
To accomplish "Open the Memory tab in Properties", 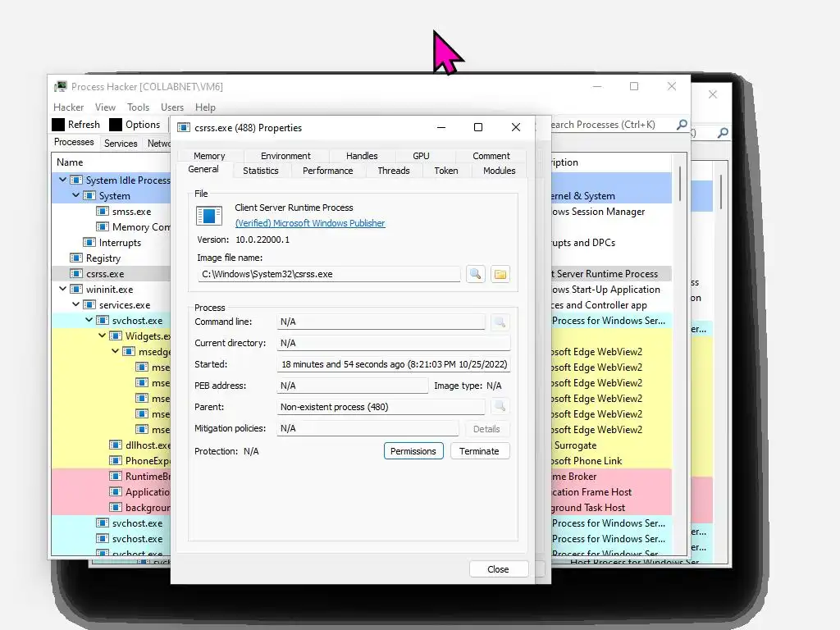I will tap(209, 156).
